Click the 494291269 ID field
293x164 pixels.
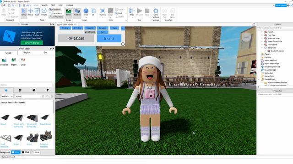(x=76, y=38)
